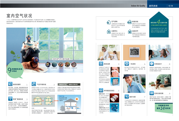The width and height of the screenshot is (179, 121).
Task: Click the 室内空气状况 page title
Action: 19,16
